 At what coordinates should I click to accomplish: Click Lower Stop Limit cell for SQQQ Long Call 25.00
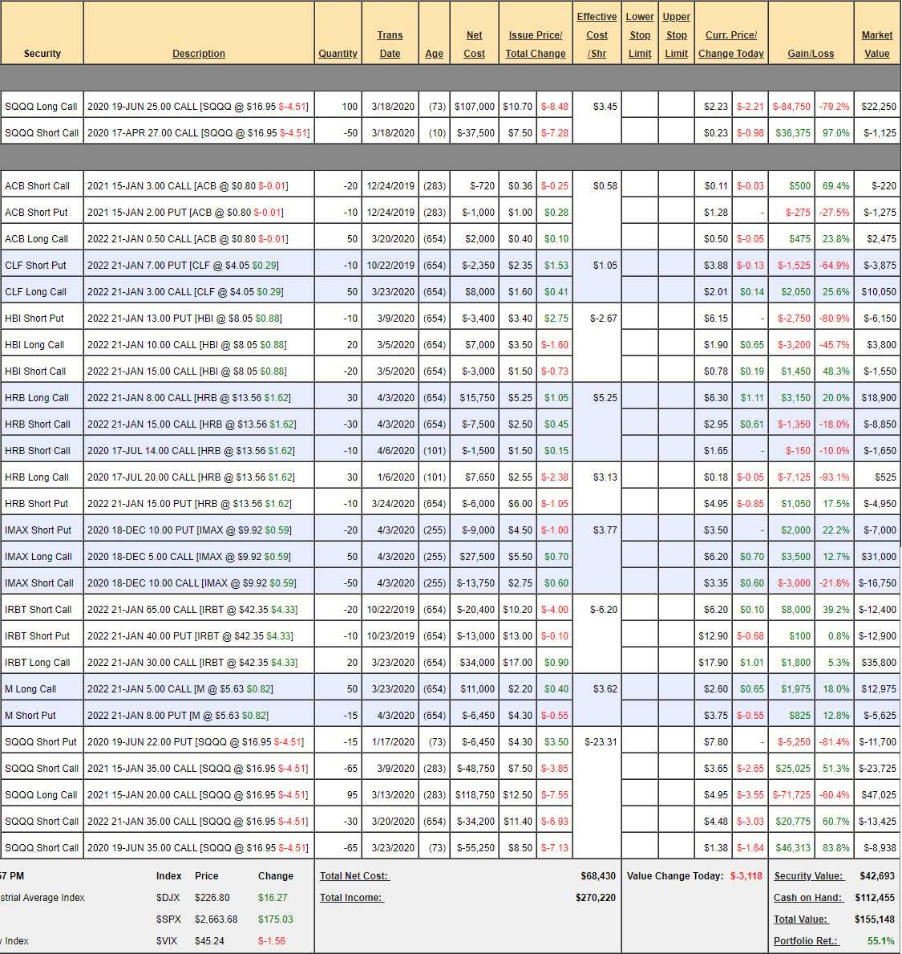[x=640, y=107]
